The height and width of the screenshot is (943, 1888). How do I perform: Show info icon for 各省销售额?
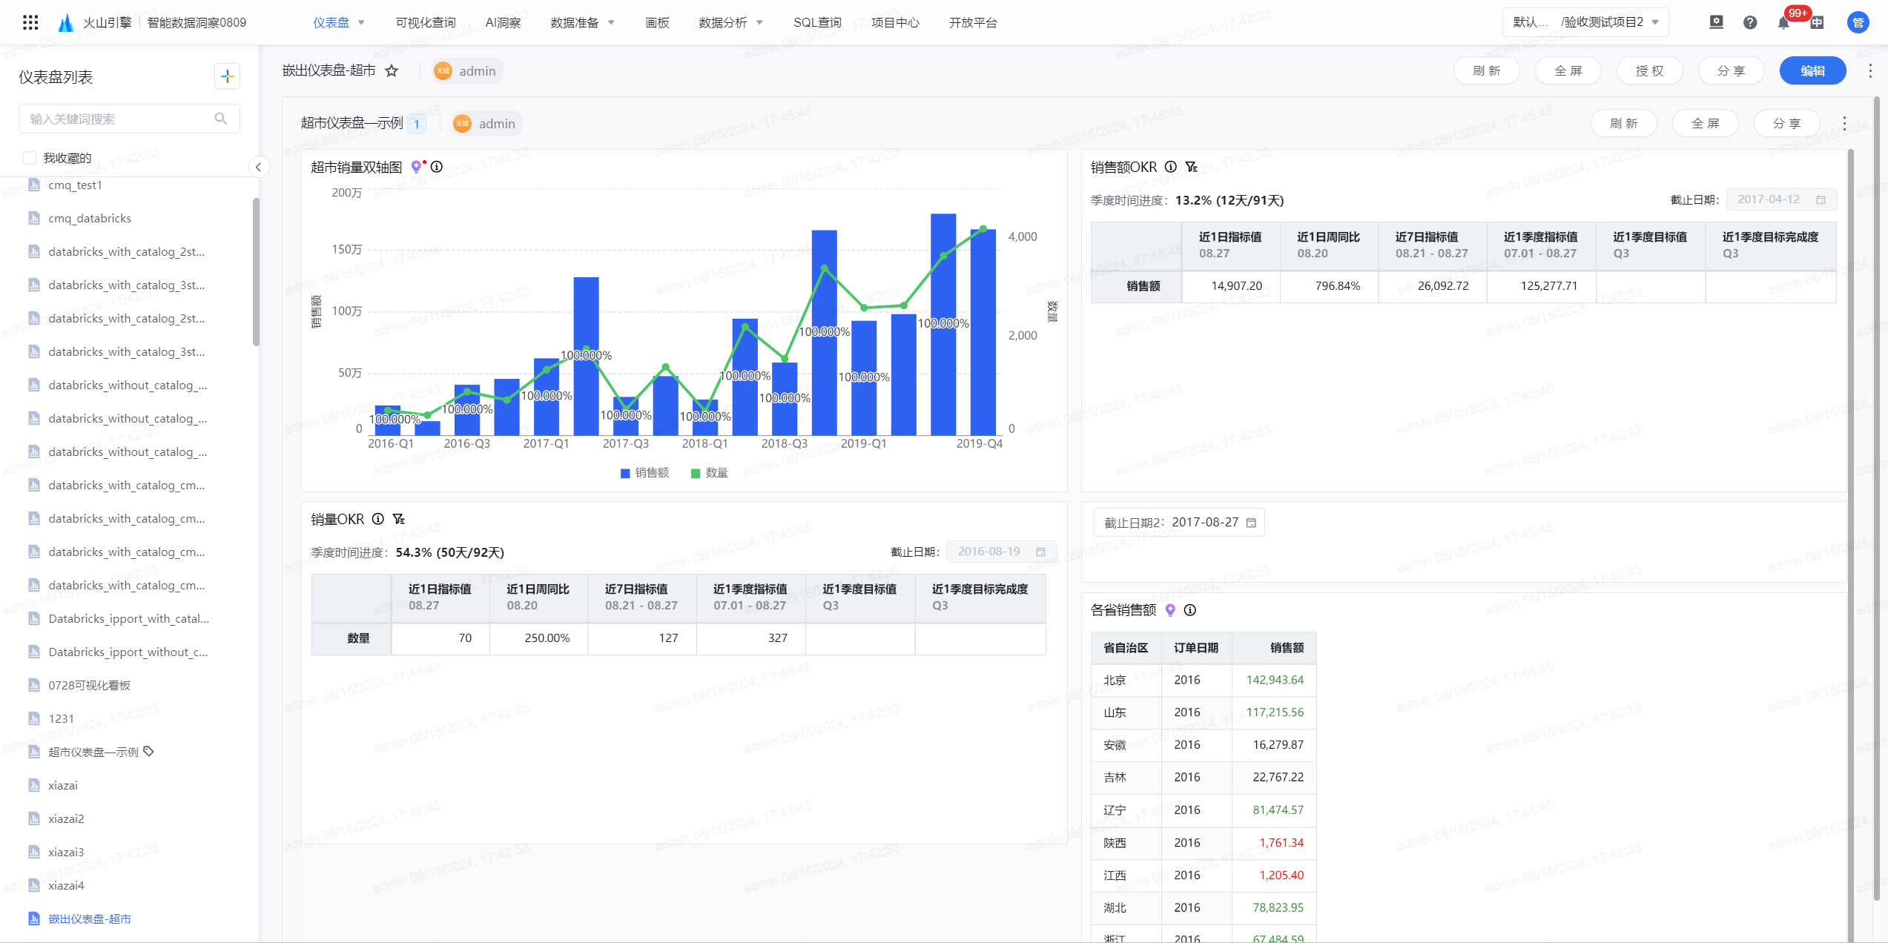1189,609
